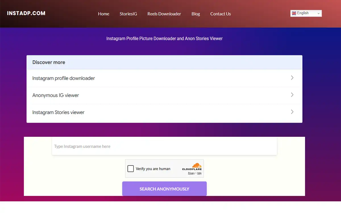The image size is (341, 213).
Task: Click the Profile Picture Downloader tagline text
Action: pos(165,38)
